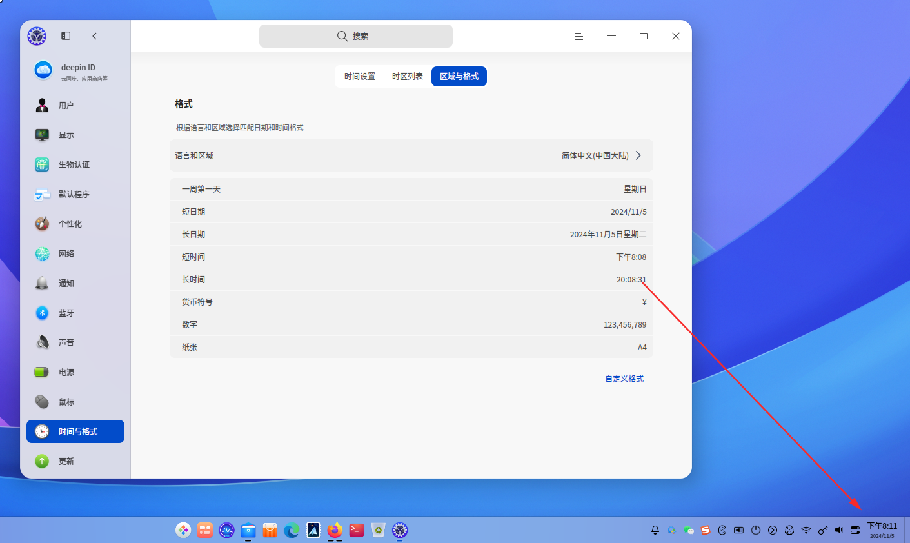This screenshot has width=910, height=543.
Task: Launch Firefox from the dock
Action: tap(335, 530)
